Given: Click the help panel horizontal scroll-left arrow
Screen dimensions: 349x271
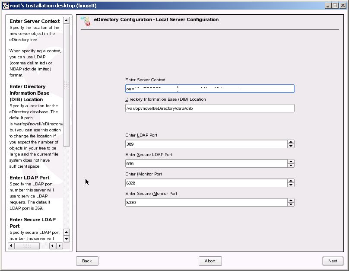Looking at the screenshot, I should pyautogui.click(x=11, y=246).
